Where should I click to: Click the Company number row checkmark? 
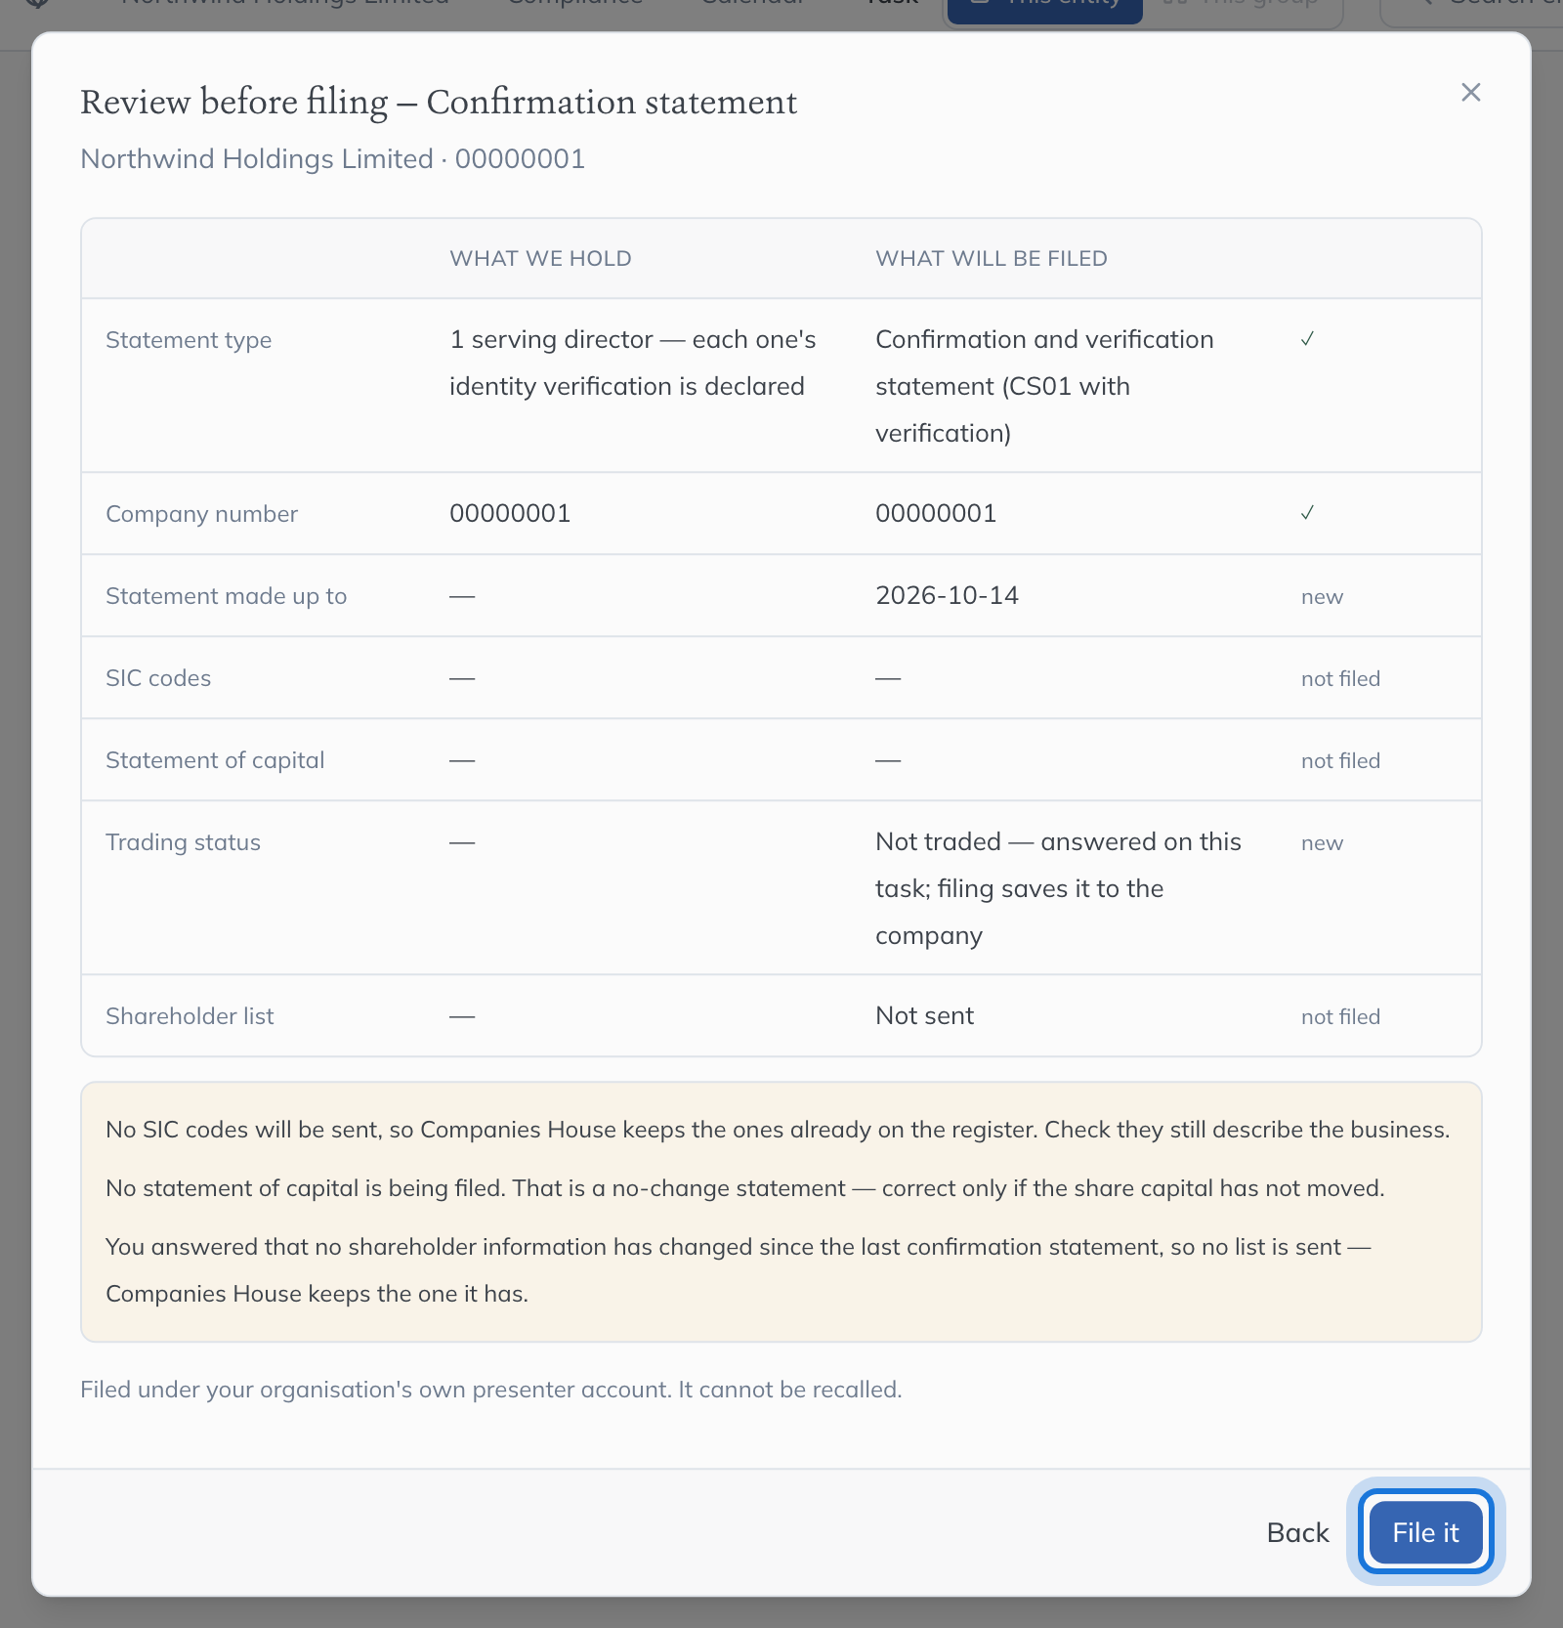1307,513
